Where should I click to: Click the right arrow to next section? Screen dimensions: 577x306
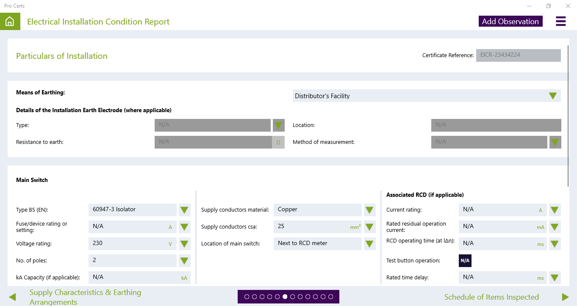point(565,297)
